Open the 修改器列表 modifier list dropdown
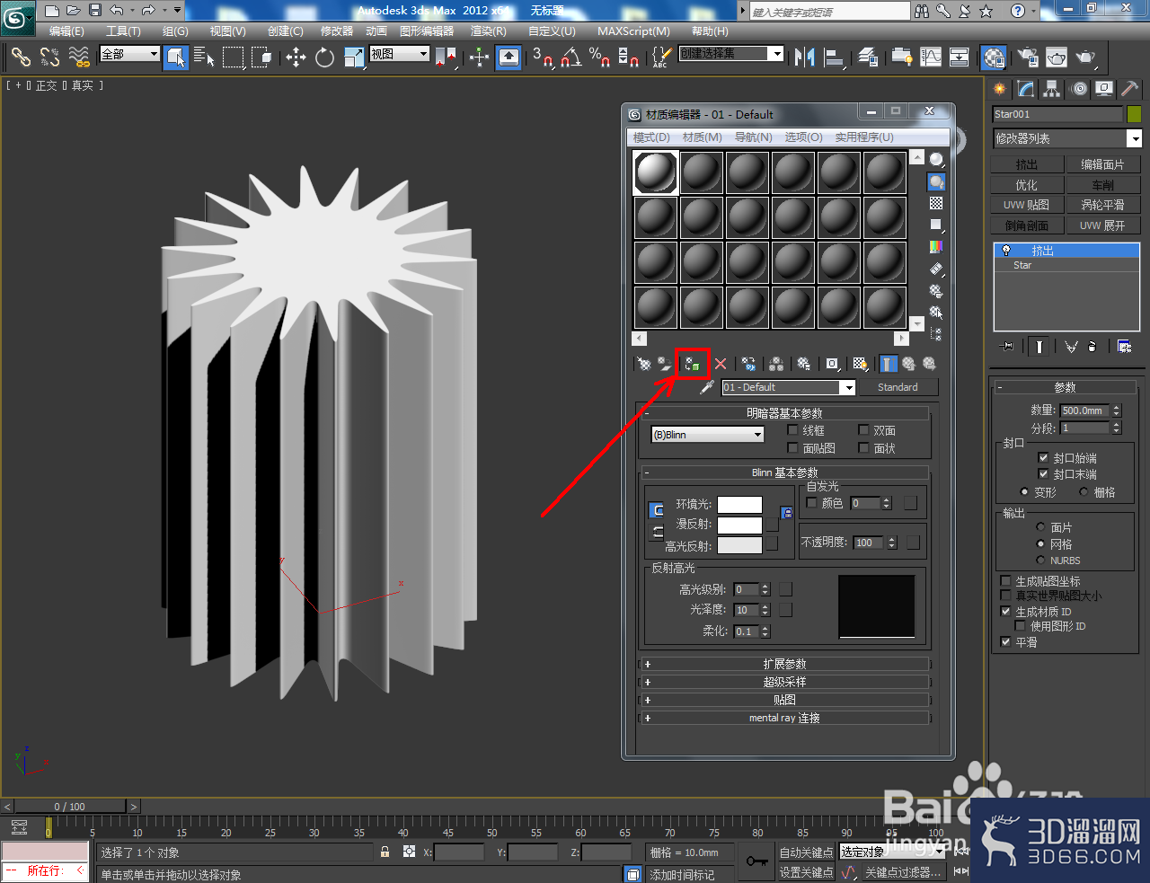 (1067, 138)
